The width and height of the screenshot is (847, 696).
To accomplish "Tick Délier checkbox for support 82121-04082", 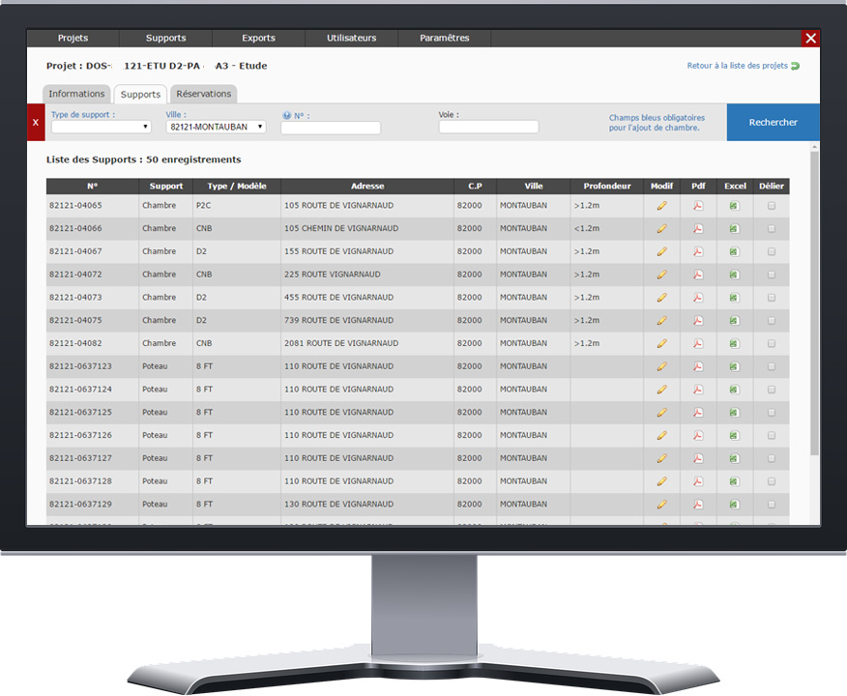I will coord(772,343).
